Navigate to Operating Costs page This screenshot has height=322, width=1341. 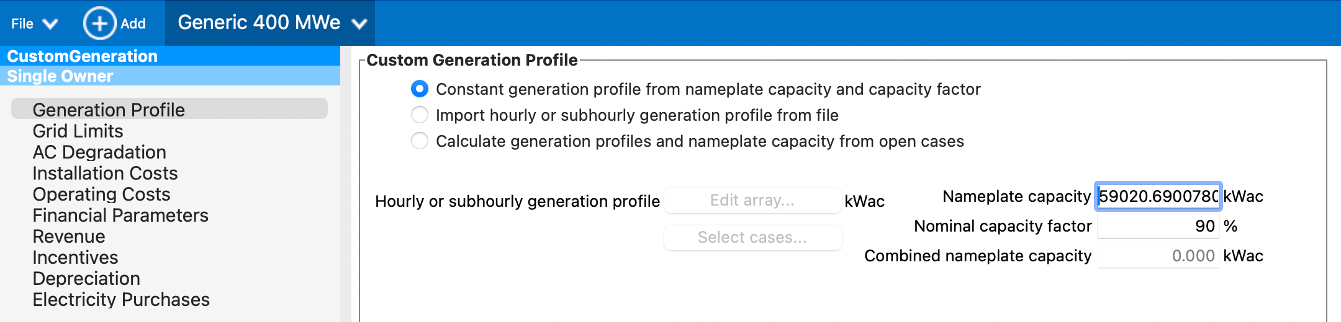pos(101,194)
